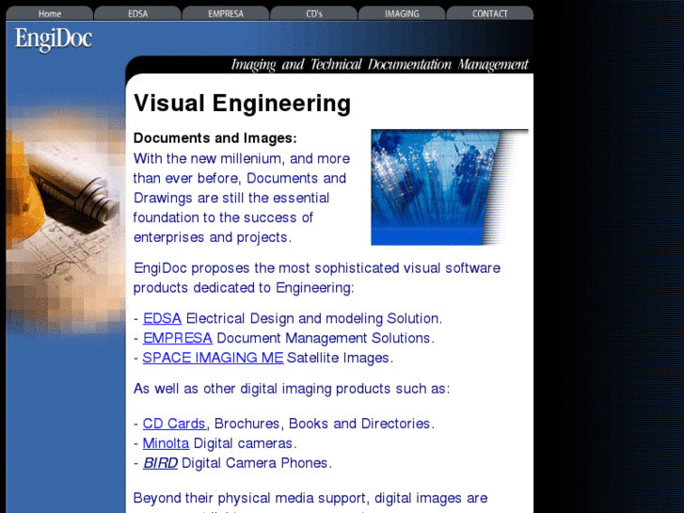Open the BIRD Digital Camera Phones link

tap(160, 463)
